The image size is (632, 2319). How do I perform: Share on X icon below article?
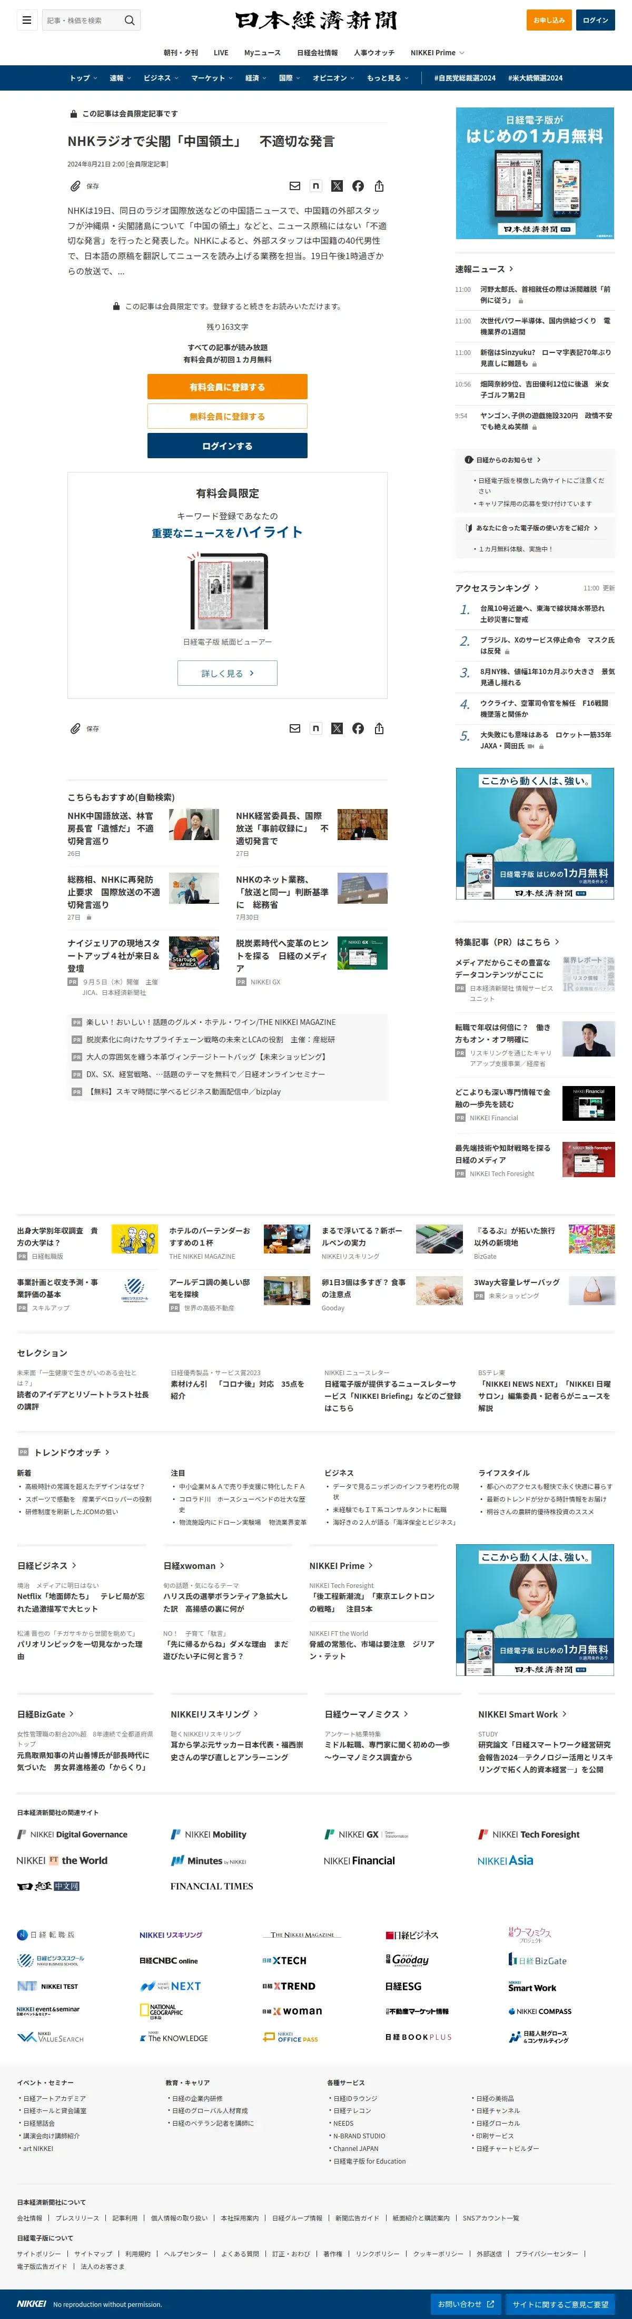click(337, 728)
